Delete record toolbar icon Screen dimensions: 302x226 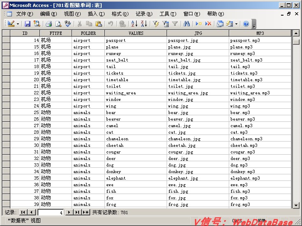click(208, 24)
